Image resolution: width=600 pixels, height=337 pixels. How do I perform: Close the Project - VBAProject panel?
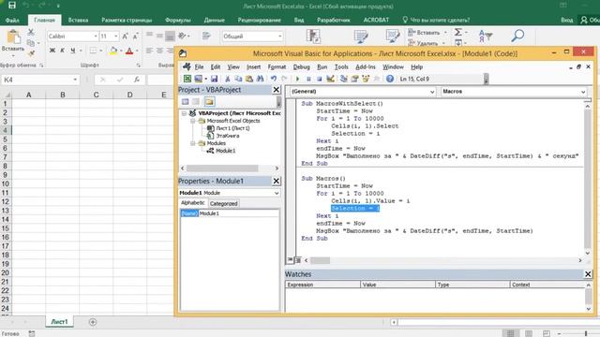[276, 90]
